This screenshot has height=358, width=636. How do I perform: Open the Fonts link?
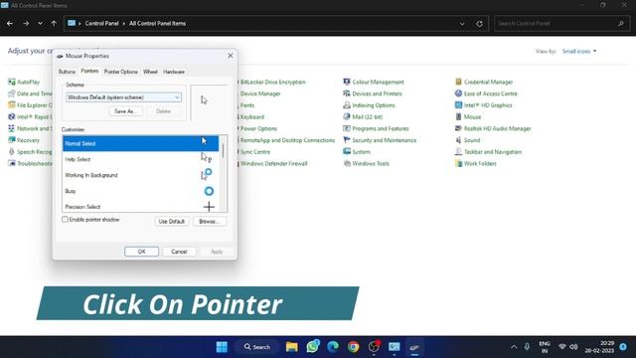point(247,105)
